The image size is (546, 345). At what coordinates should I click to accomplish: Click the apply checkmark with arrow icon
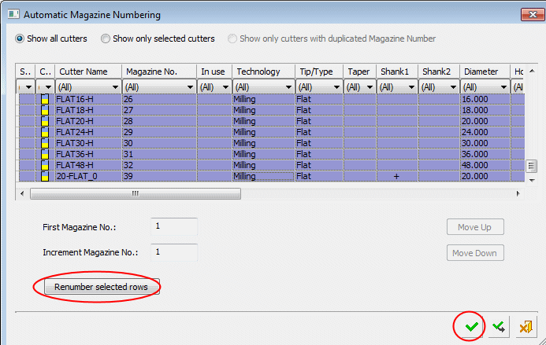[499, 326]
